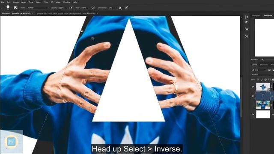Screen dimensions: 274x154
Task: Click the Flow value field
Action: pyautogui.click(x=83, y=8)
